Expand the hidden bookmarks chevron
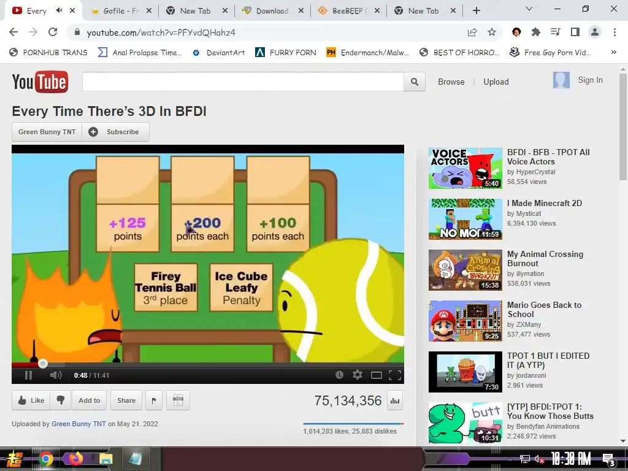628x471 pixels. (x=613, y=53)
